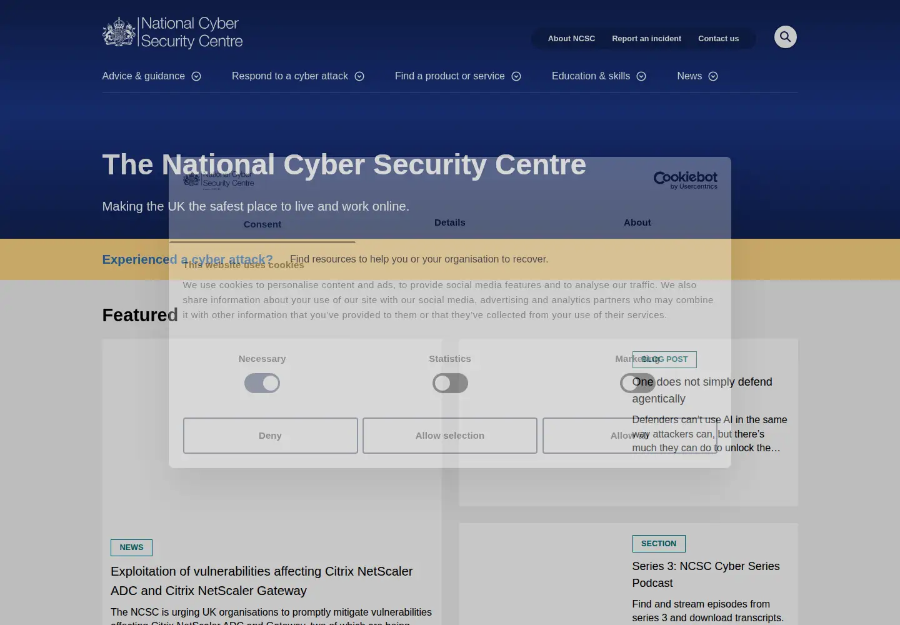Open the site search magnifier icon
Image resolution: width=900 pixels, height=625 pixels.
[x=786, y=37]
